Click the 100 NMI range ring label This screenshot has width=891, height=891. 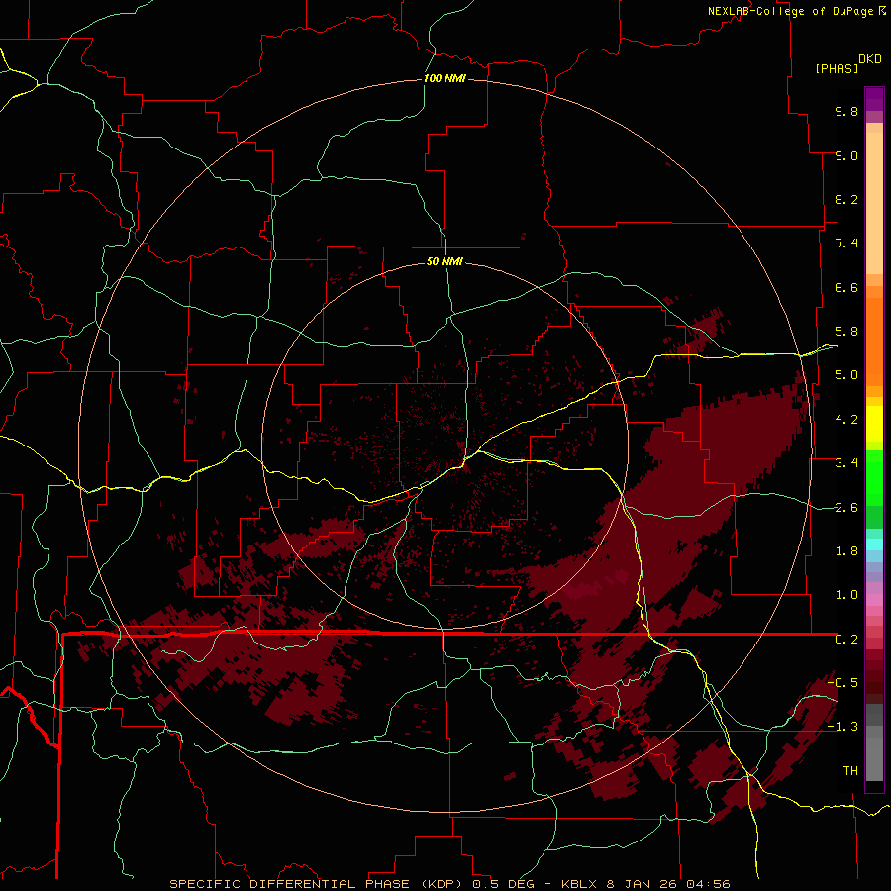(445, 78)
